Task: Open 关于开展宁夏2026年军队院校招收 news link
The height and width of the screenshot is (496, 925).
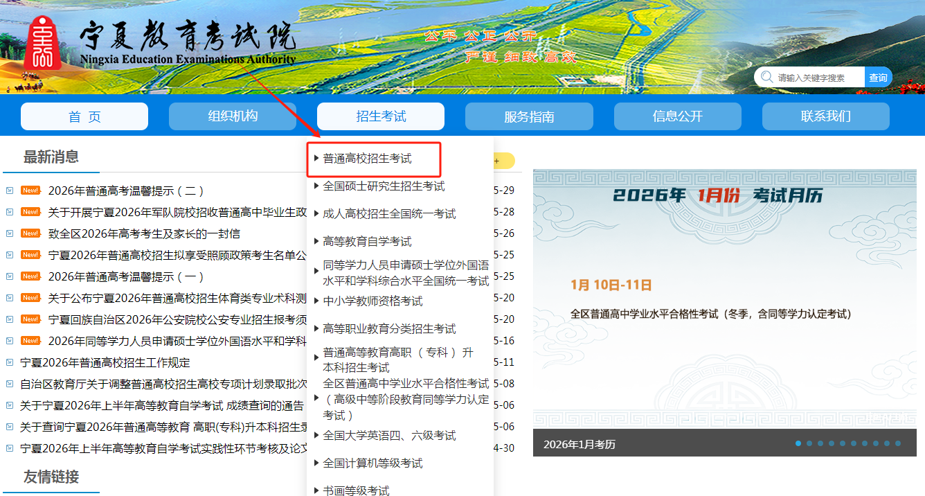Action: (177, 212)
